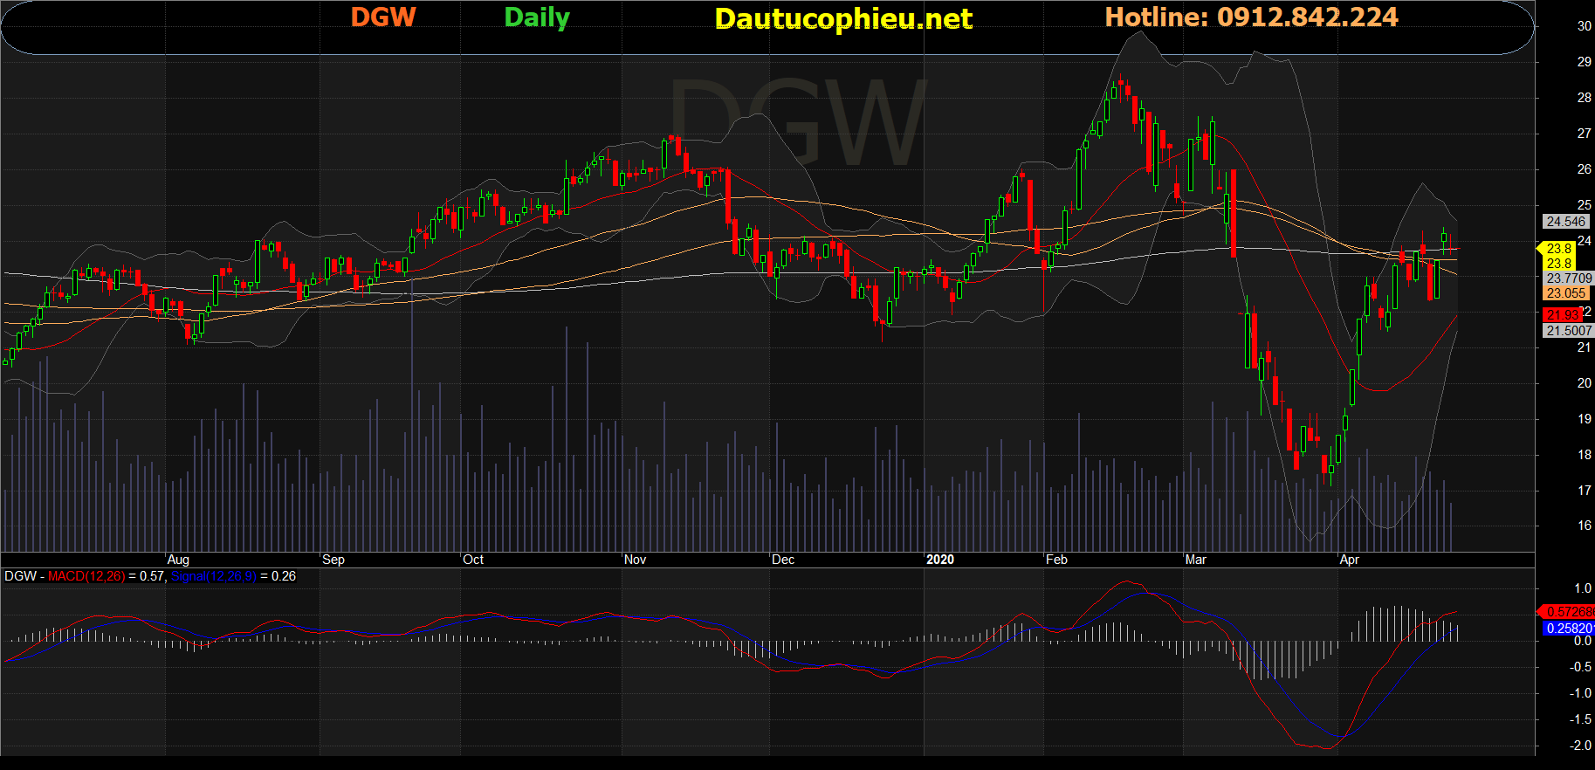
Task: Click the Mar marker on time axis
Action: coord(1196,560)
